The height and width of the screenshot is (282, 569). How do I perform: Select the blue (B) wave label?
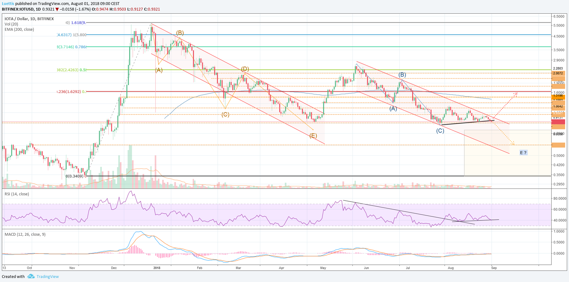coord(402,75)
